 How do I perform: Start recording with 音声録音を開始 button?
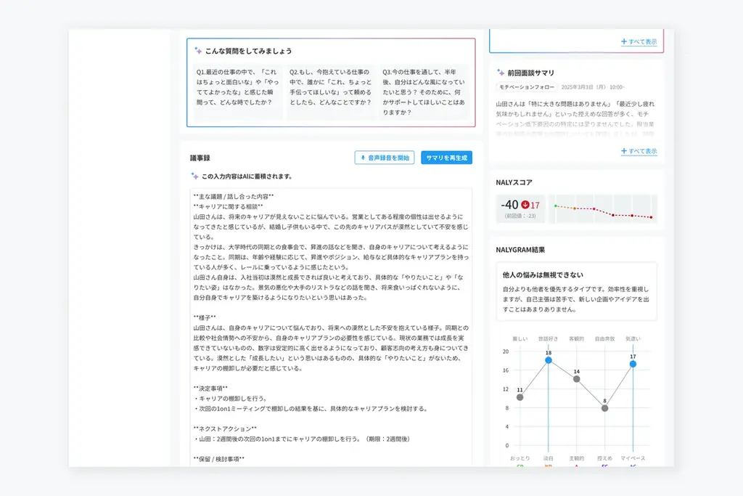384,158
